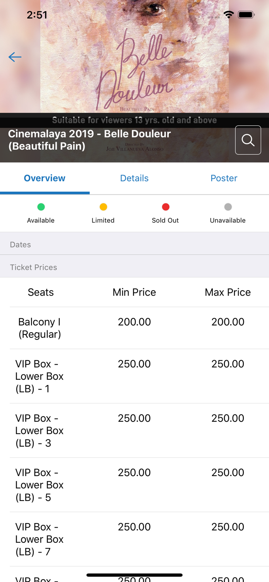
Task: Tap the Max Price column header
Action: 228,292
